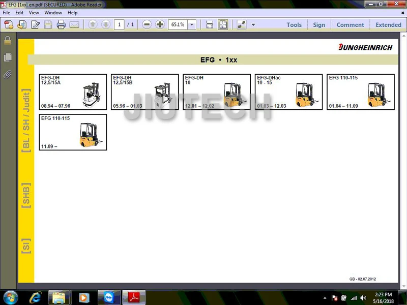Click the page number input field

119,24
